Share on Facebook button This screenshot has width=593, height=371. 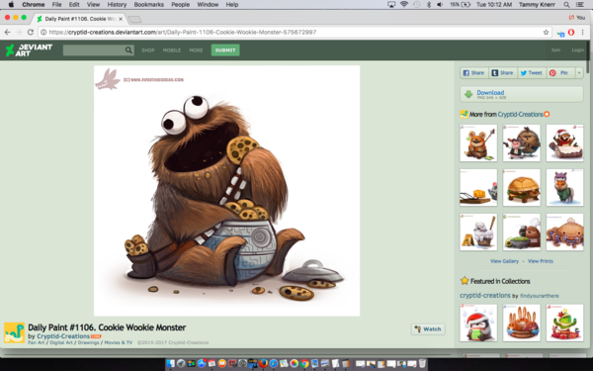tap(473, 72)
